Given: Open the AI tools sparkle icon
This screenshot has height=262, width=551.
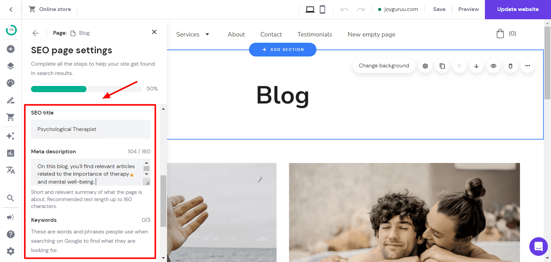Looking at the screenshot, I should coord(11,136).
